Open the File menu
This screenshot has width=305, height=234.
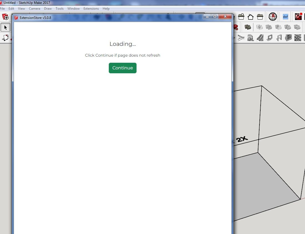point(2,9)
